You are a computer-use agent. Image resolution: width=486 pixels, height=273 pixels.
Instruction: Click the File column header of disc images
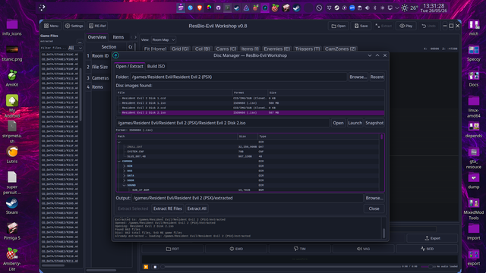[x=174, y=93]
